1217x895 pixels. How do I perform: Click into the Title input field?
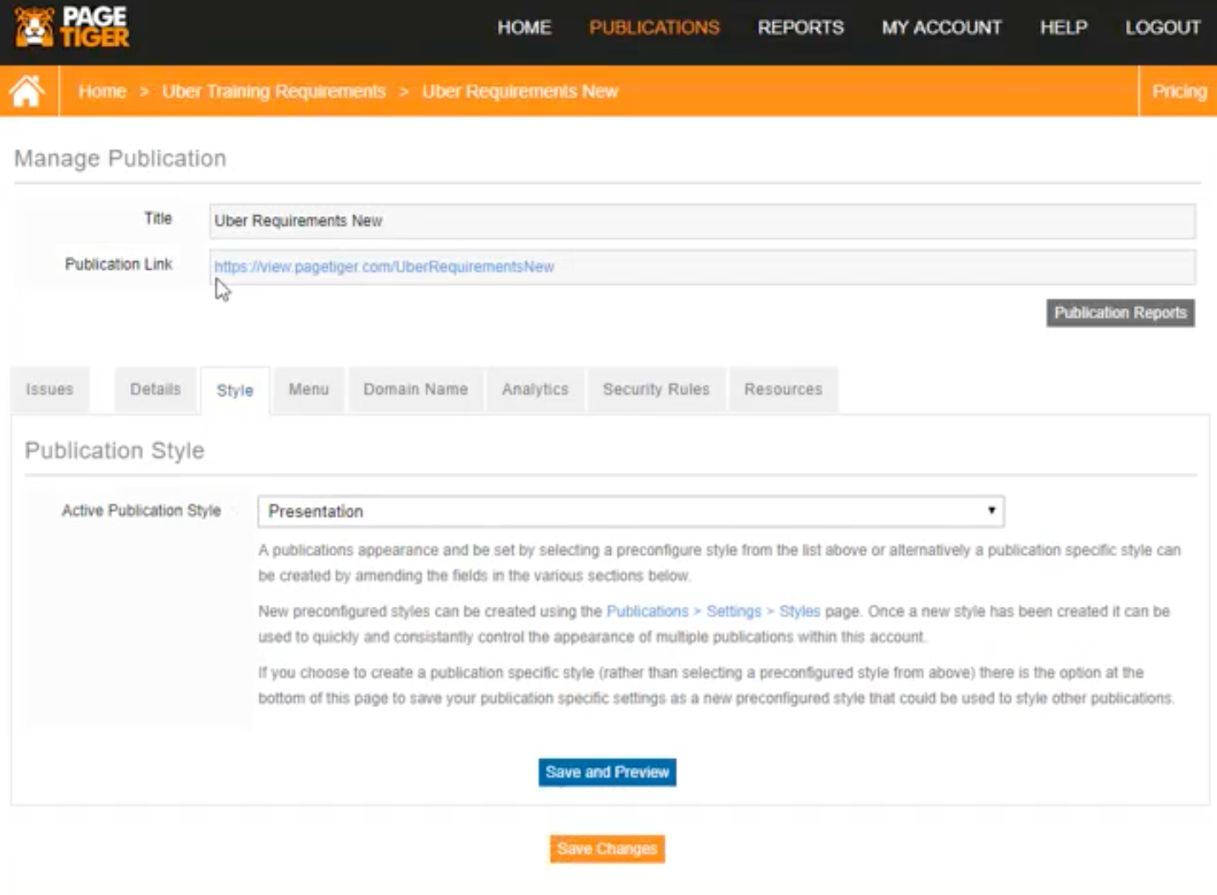click(x=702, y=221)
